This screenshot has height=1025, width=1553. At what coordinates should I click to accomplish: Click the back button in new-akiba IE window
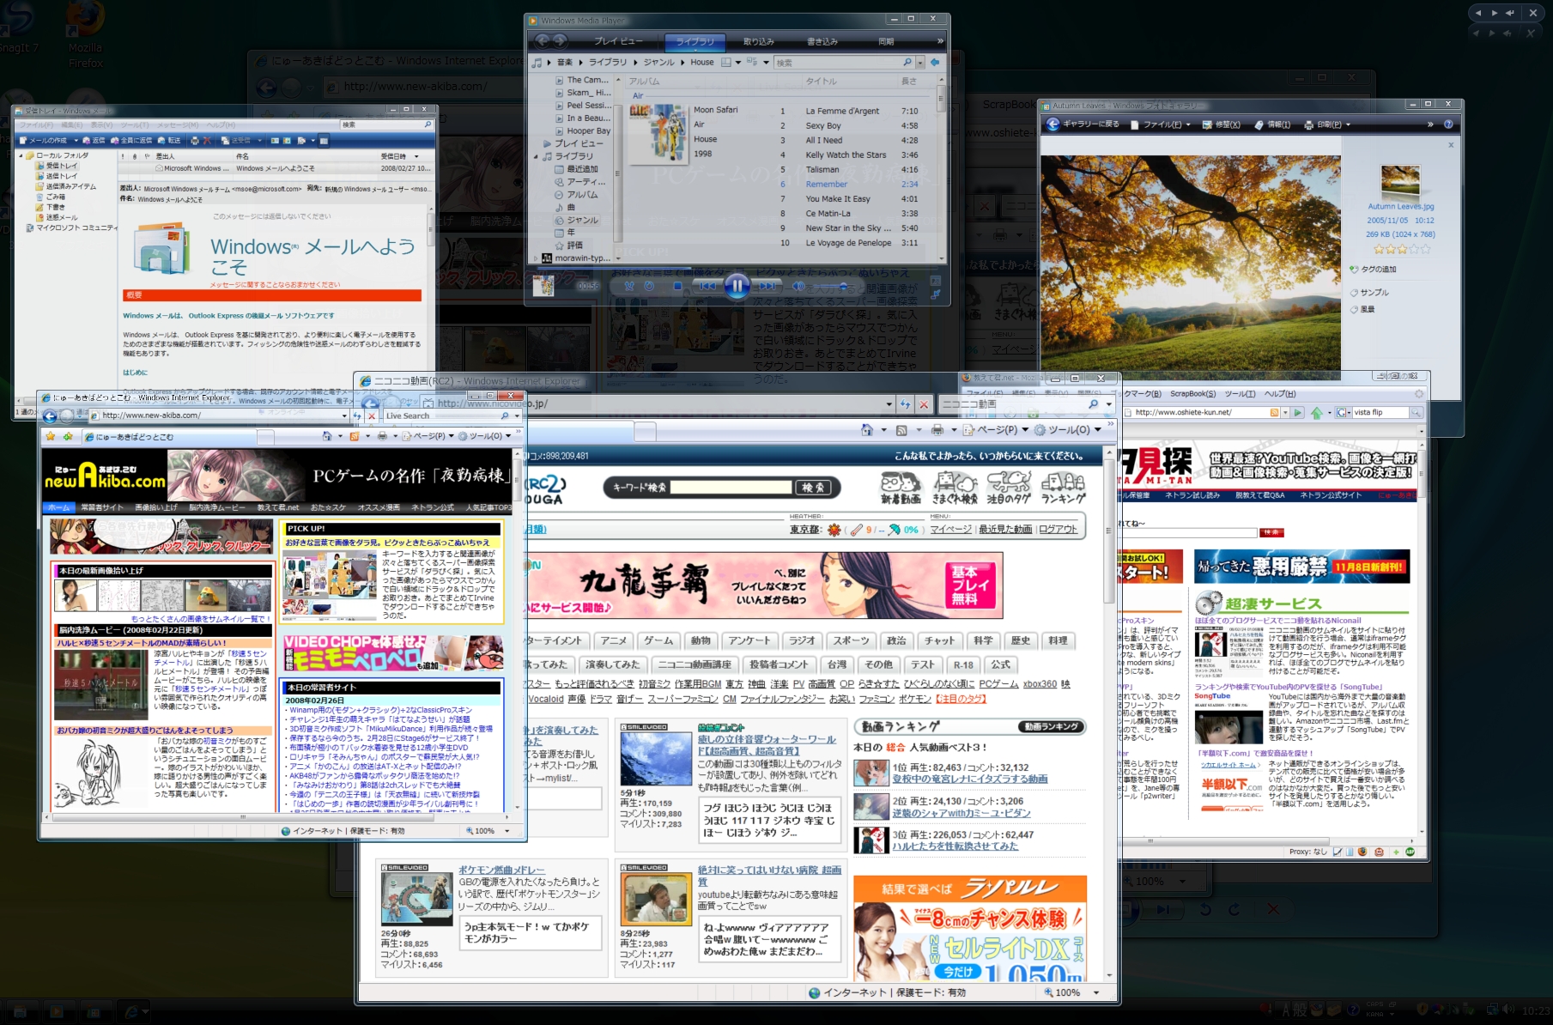(x=50, y=416)
